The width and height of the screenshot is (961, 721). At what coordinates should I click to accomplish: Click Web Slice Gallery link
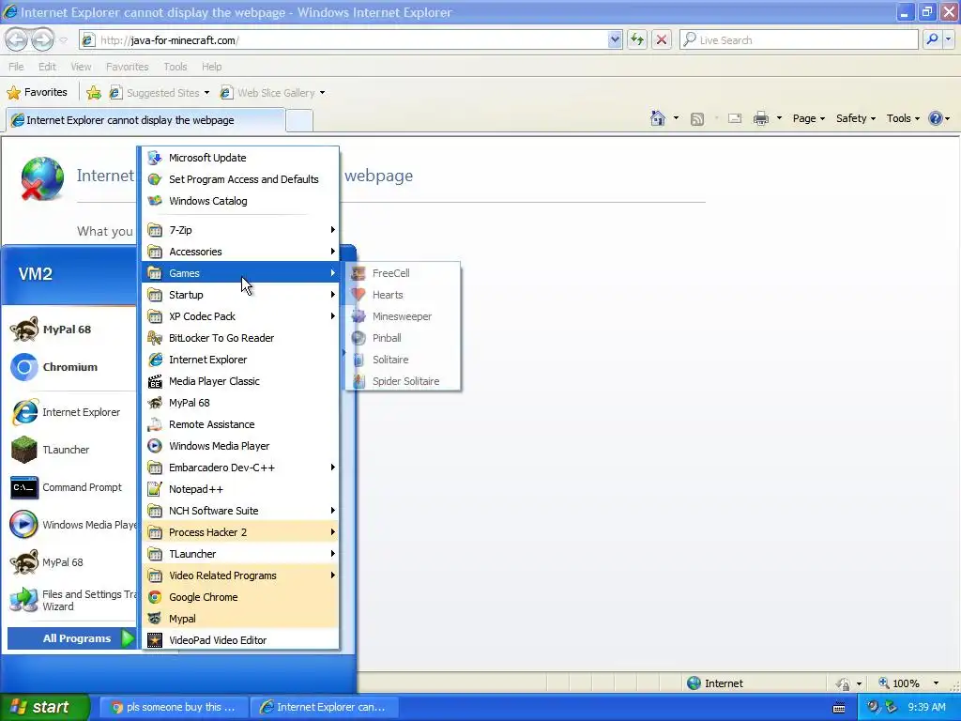click(x=273, y=93)
